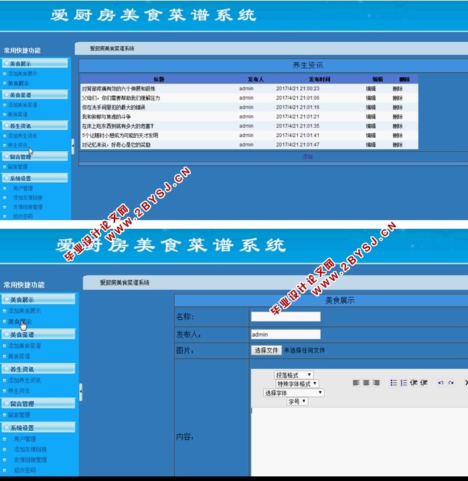Open the 段落格式 paragraph format dropdown
This screenshot has width=468, height=481.
[293, 375]
